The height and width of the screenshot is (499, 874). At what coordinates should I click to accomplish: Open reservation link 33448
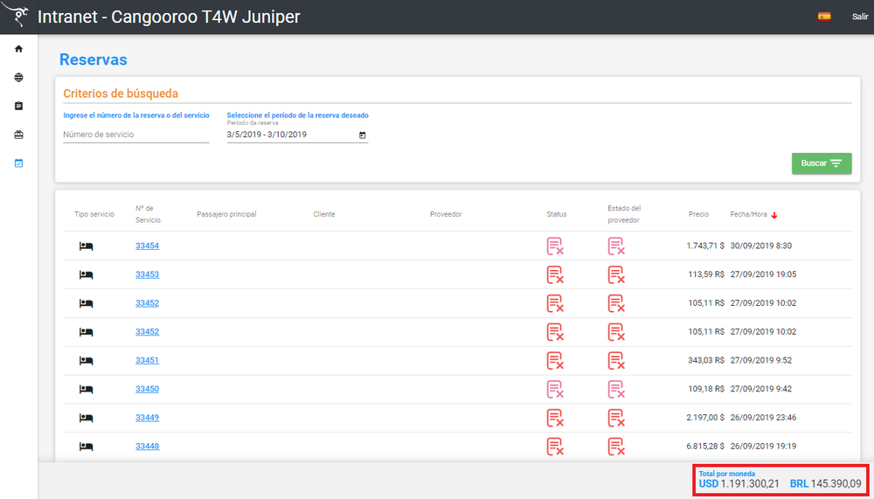(x=147, y=447)
